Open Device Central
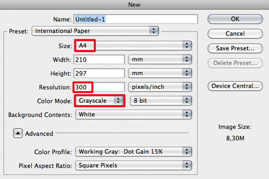Screen dimensions: 269x179 tap(235, 86)
